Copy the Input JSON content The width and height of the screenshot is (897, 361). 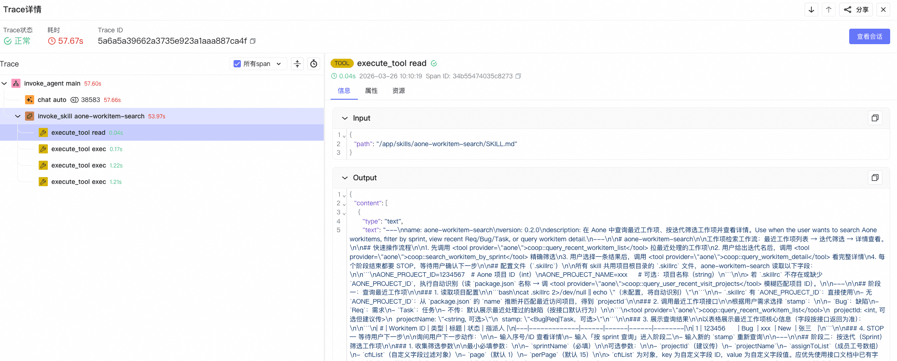(875, 118)
